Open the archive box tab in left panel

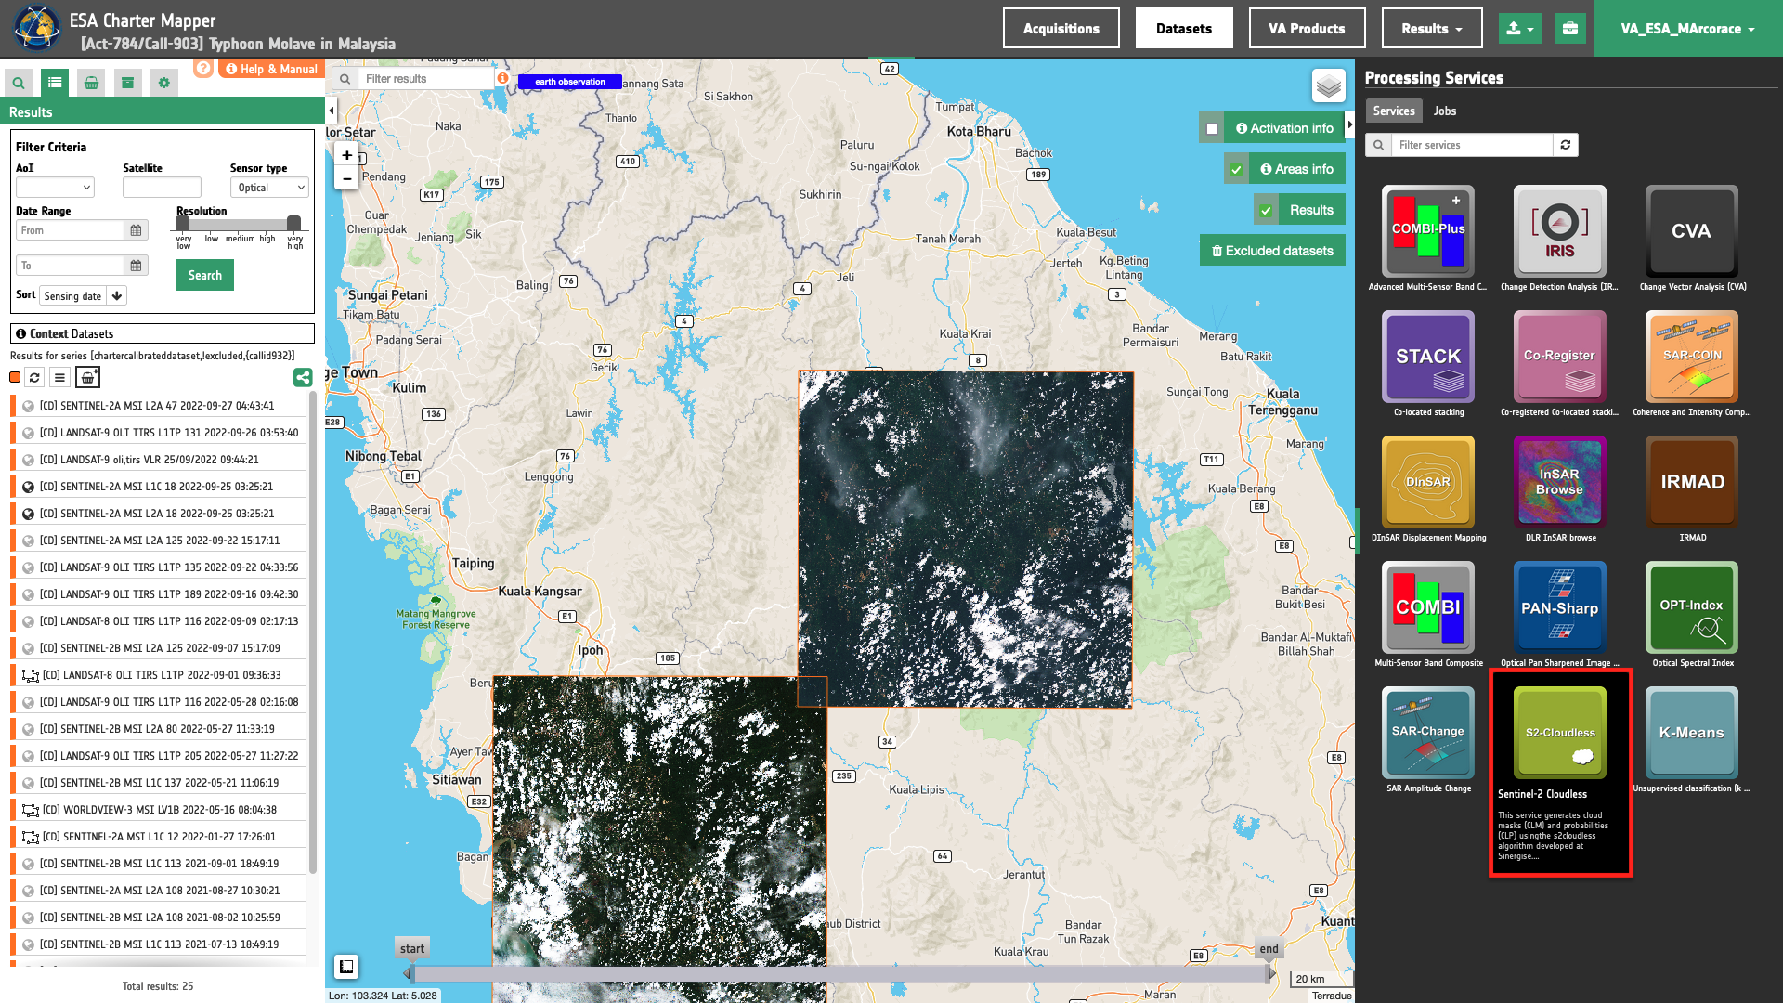click(128, 83)
